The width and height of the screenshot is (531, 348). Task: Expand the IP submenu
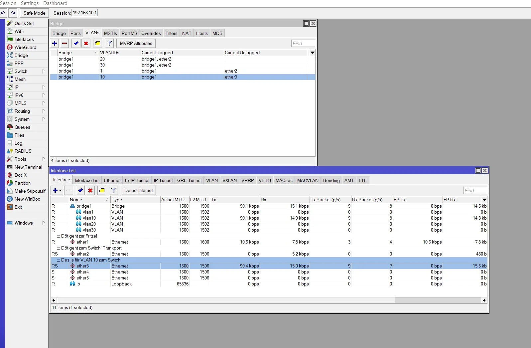[x=44, y=87]
